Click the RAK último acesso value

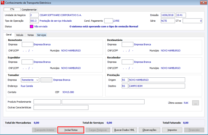186,103
